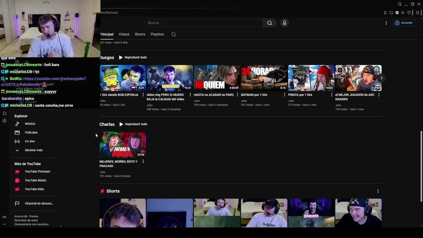Open the REQUIEM 4:58:29 video thumbnail
The width and height of the screenshot is (423, 238).
(x=217, y=78)
